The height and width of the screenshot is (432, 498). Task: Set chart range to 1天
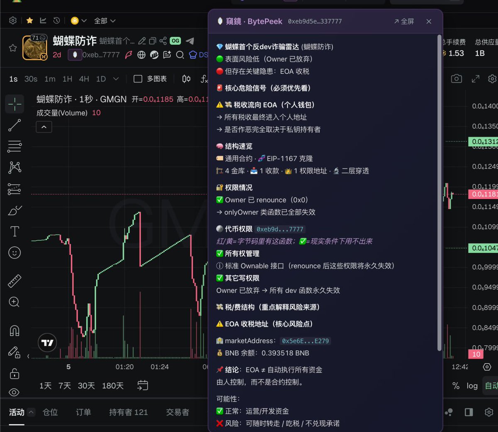tap(46, 386)
